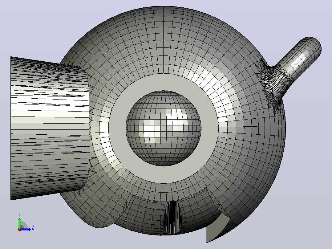Click the blue Z axis arrow of the triad

(x=26, y=229)
